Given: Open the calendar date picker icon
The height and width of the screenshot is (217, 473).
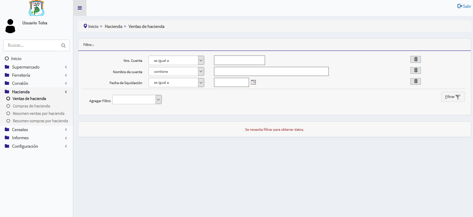Looking at the screenshot, I should pyautogui.click(x=253, y=82).
